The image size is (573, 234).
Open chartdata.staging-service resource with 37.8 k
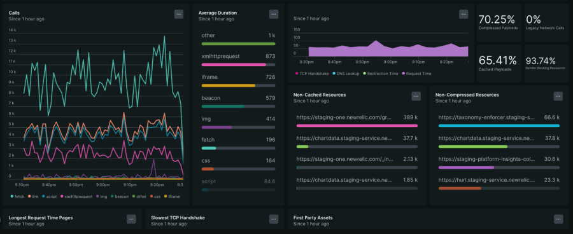pyautogui.click(x=499, y=142)
